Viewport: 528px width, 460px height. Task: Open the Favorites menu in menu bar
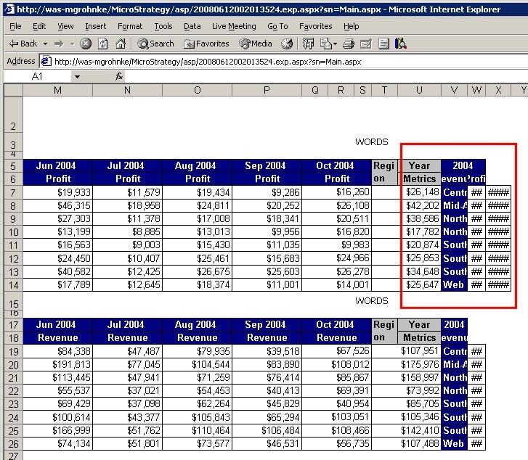click(x=315, y=26)
